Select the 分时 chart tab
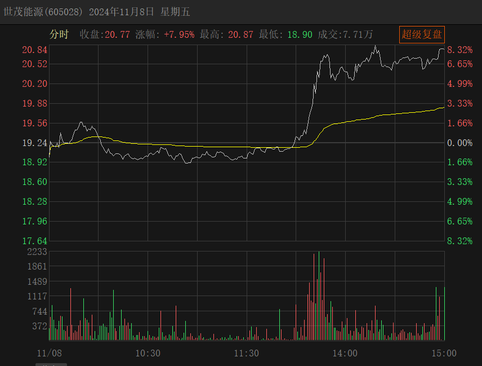The image size is (482, 366). pos(59,35)
